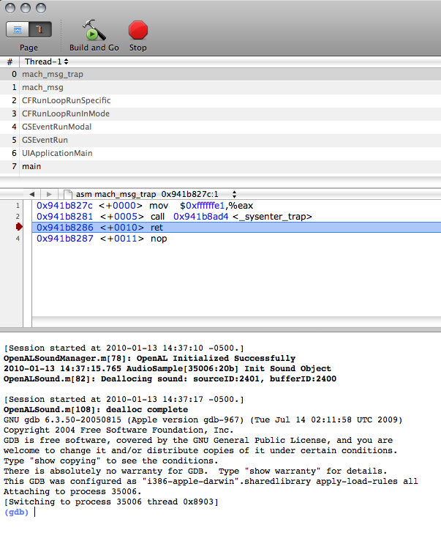Click the window minimize button
This screenshot has width=441, height=552.
(x=26, y=8)
